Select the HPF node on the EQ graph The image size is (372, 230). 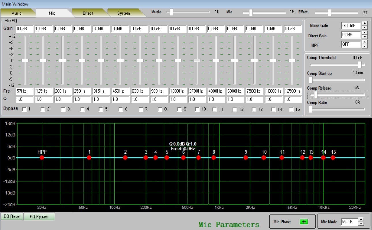tap(42, 157)
